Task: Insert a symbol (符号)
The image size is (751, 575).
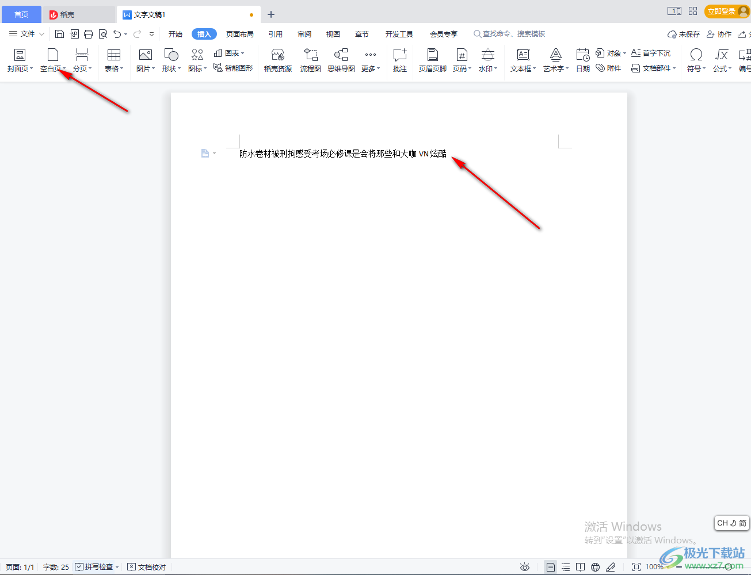Action: click(x=696, y=60)
